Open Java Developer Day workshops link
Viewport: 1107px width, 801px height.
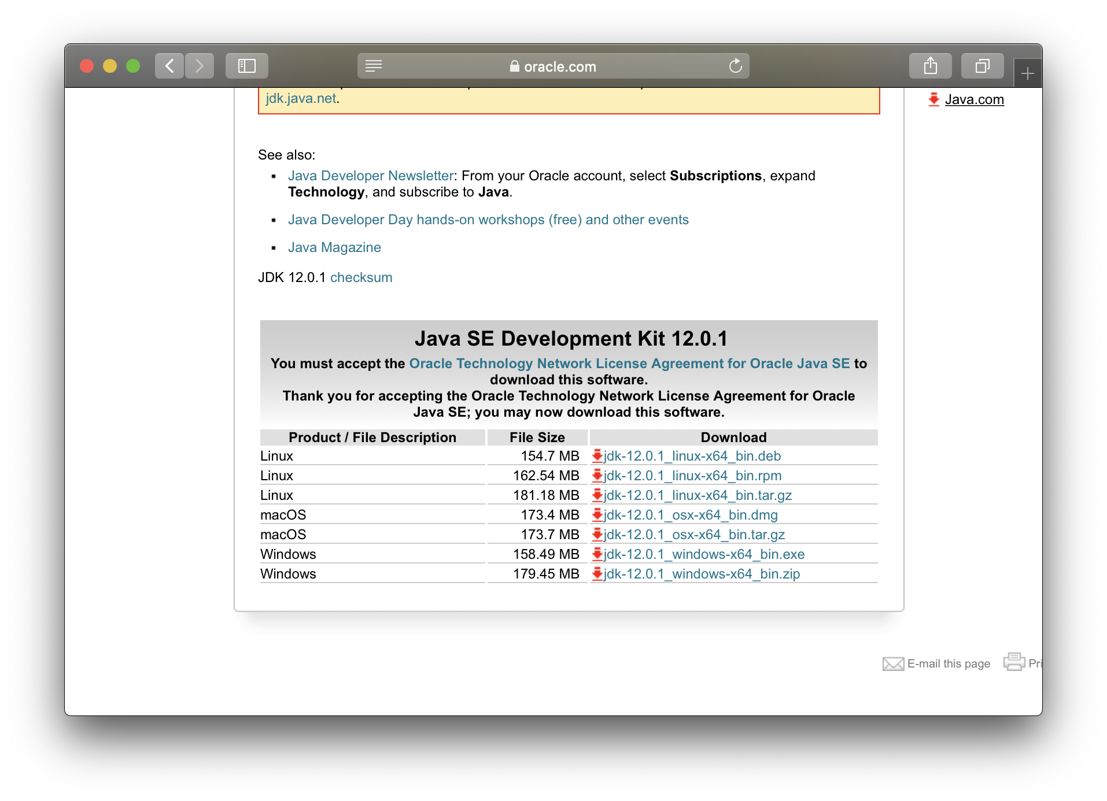point(488,220)
